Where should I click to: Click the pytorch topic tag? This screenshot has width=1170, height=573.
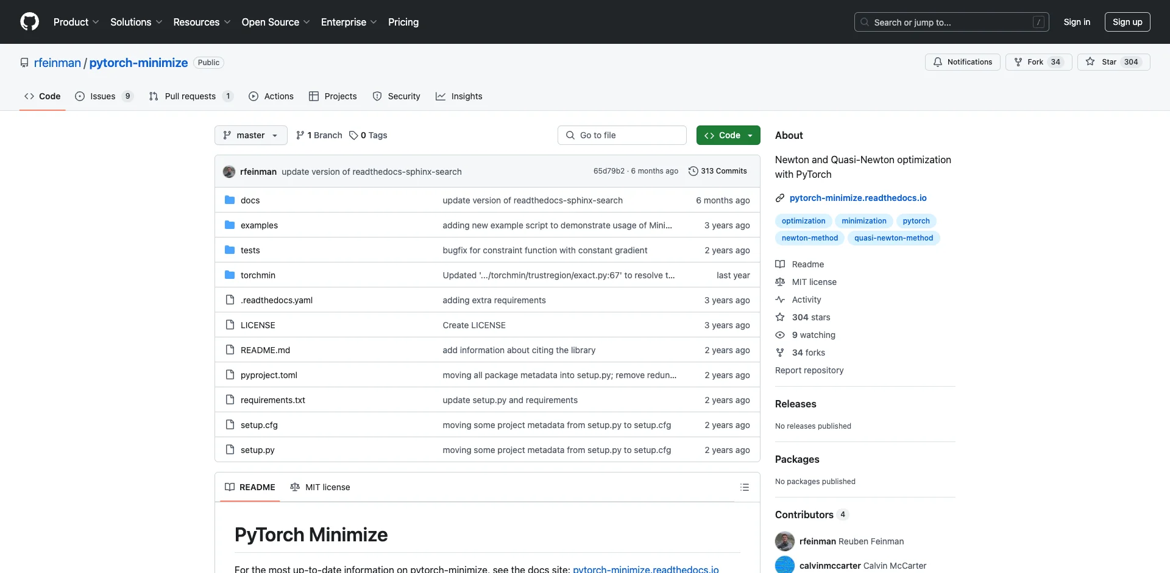pyautogui.click(x=916, y=221)
